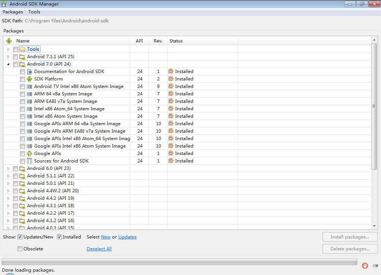The image size is (381, 275).
Task: Expand the Tools tree node
Action: coord(8,49)
